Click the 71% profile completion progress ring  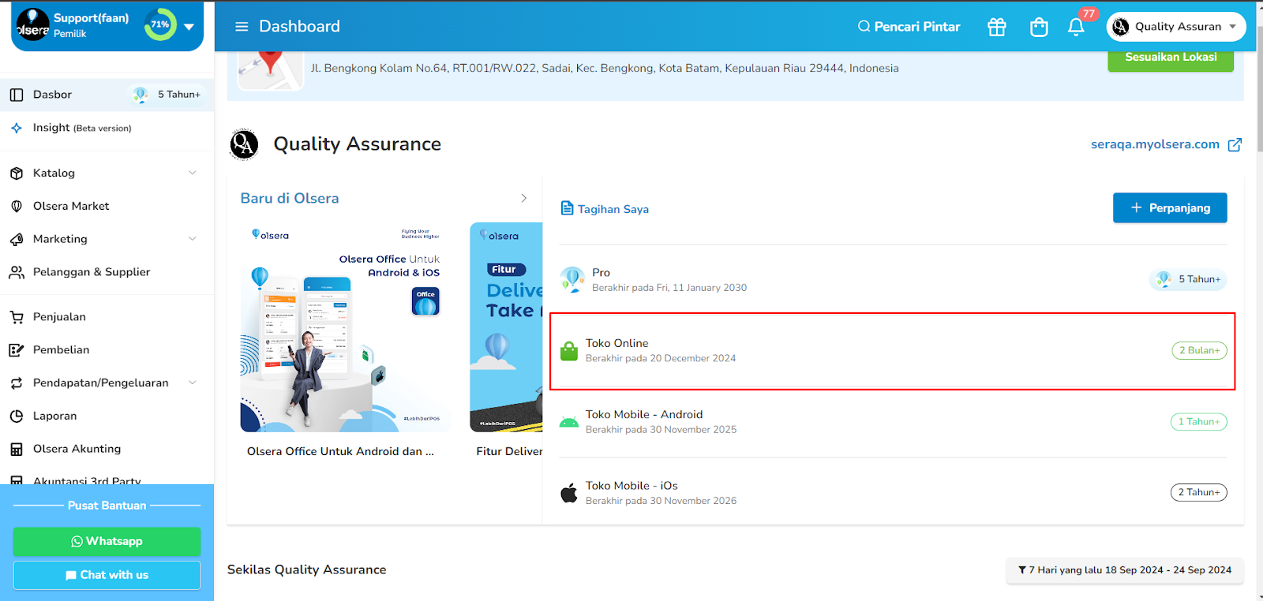[160, 24]
